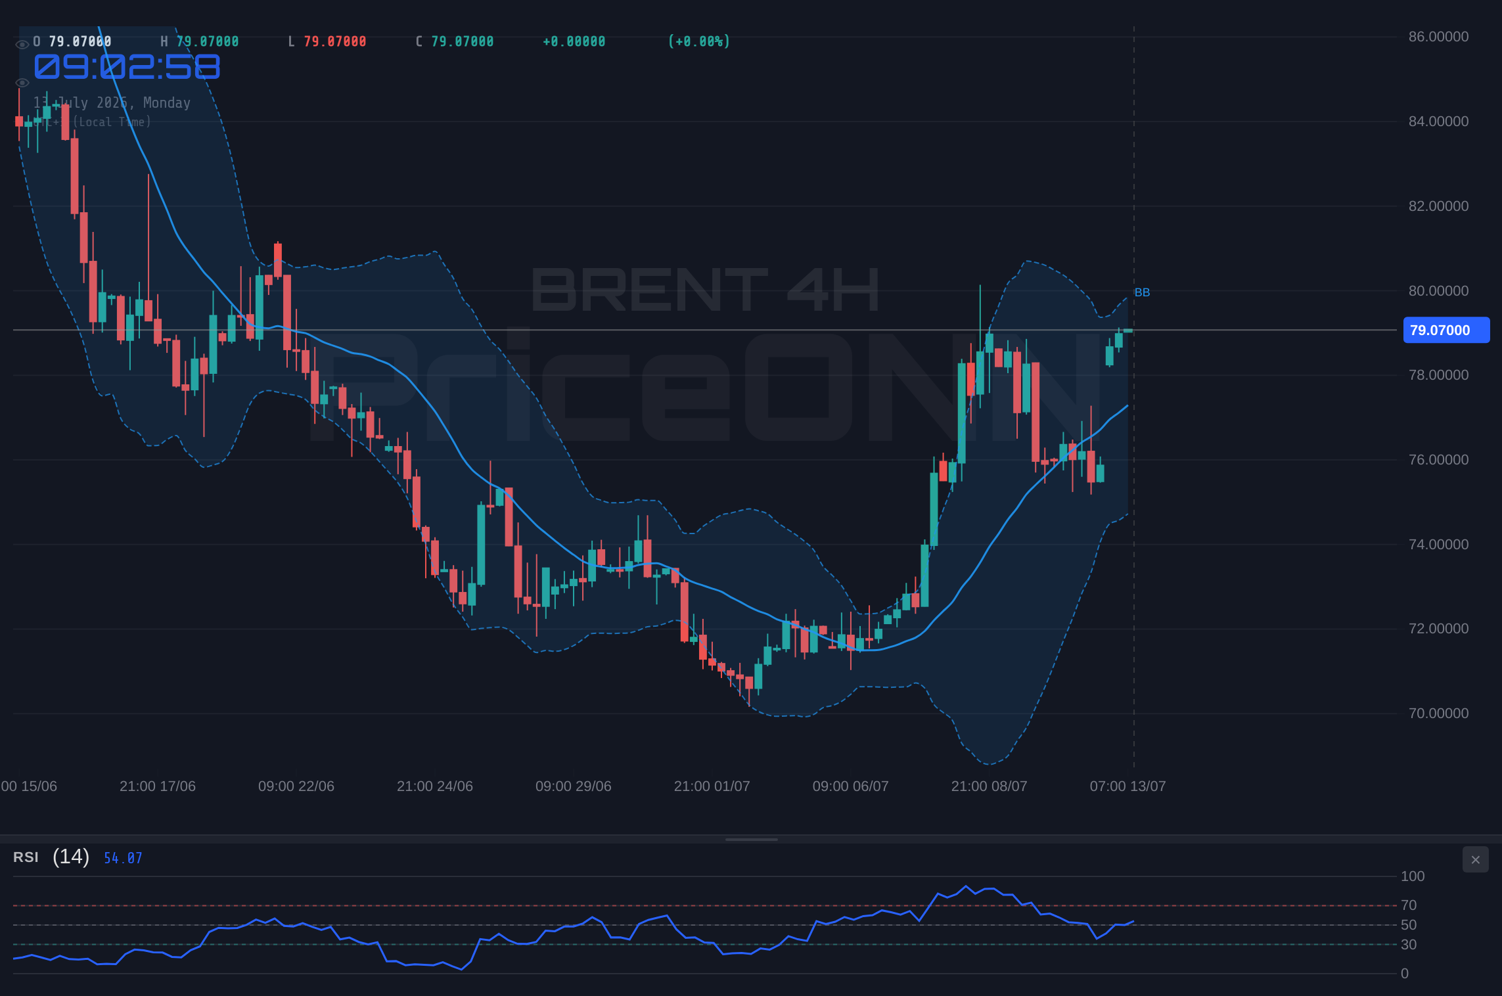Click the High value 79.07000
The height and width of the screenshot is (996, 1502).
208,41
